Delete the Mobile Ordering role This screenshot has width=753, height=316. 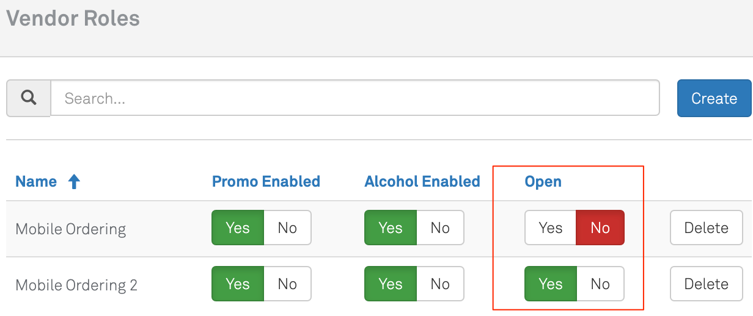[x=706, y=228]
